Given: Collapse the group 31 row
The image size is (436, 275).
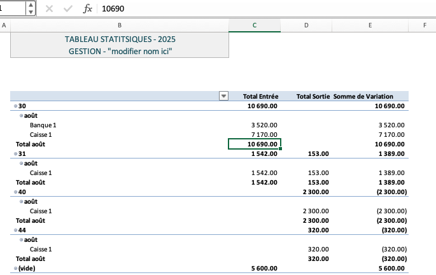Looking at the screenshot, I should tap(15, 153).
